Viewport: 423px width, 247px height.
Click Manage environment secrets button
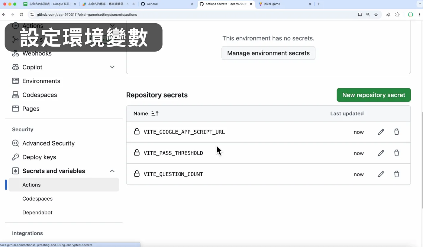click(268, 53)
